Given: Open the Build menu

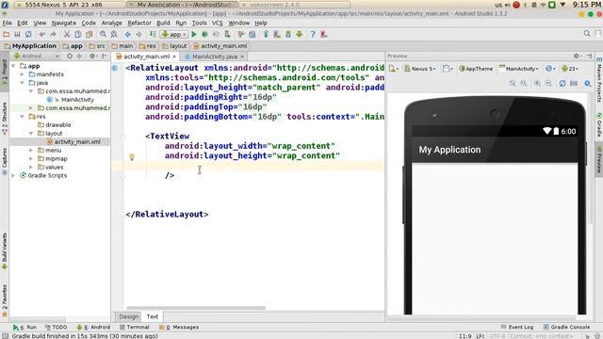Looking at the screenshot, I should (x=163, y=23).
